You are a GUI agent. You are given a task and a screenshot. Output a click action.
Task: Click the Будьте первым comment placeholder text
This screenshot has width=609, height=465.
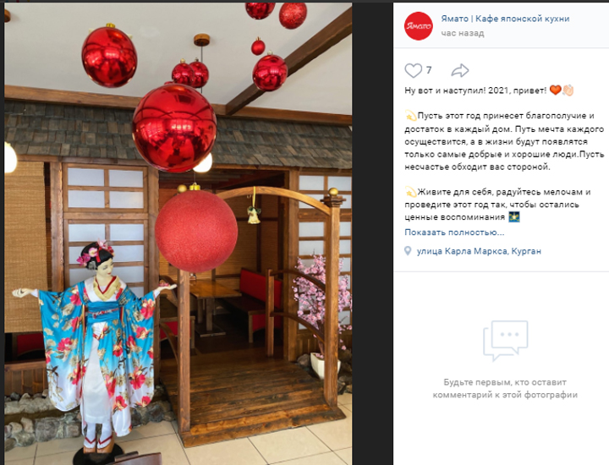point(505,389)
